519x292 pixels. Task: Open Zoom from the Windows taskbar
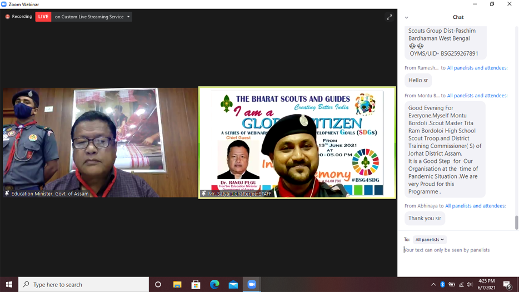(x=252, y=284)
